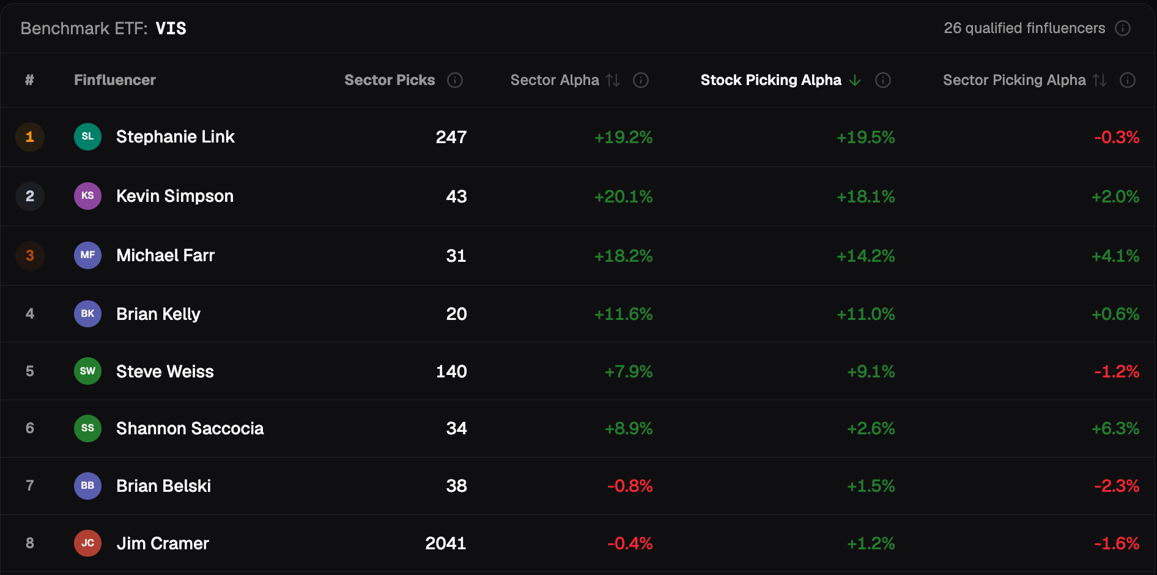Sort by Sector Picking Alpha arrows

click(1100, 80)
